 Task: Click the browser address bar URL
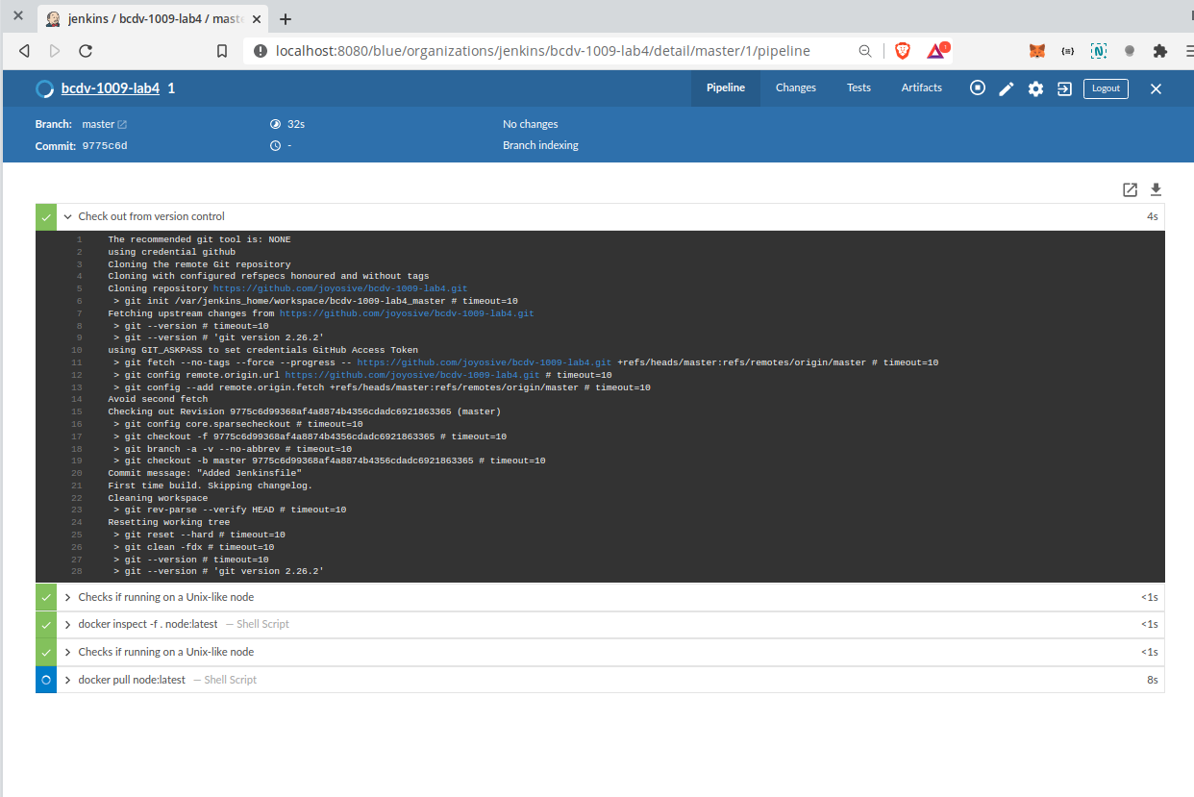[x=542, y=51]
